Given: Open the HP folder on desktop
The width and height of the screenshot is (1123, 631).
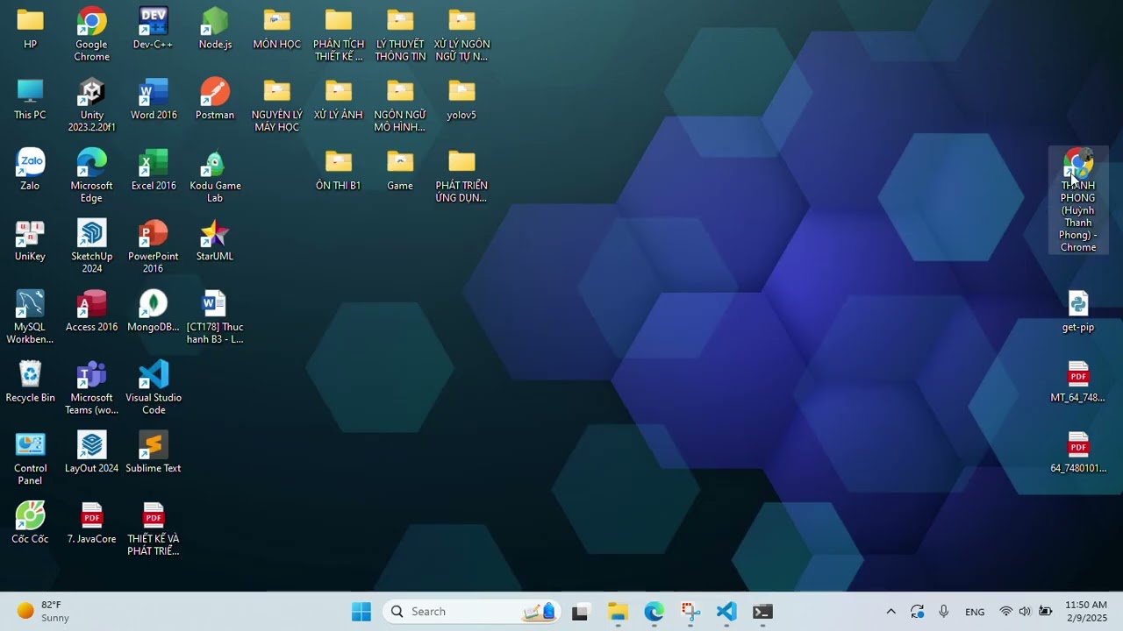Looking at the screenshot, I should (x=30, y=29).
